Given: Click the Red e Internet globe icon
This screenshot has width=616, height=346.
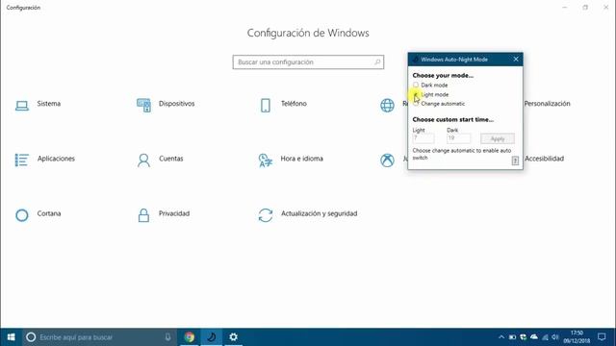Looking at the screenshot, I should (x=387, y=105).
